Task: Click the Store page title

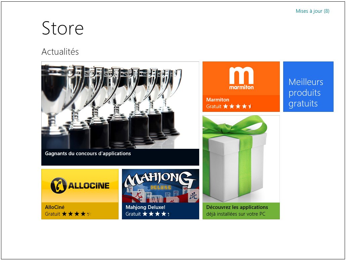Action: pyautogui.click(x=63, y=28)
